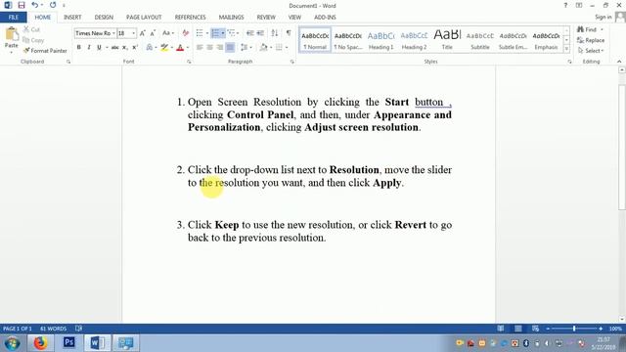The height and width of the screenshot is (352, 626).
Task: Click the zoom slider handle
Action: click(x=574, y=329)
